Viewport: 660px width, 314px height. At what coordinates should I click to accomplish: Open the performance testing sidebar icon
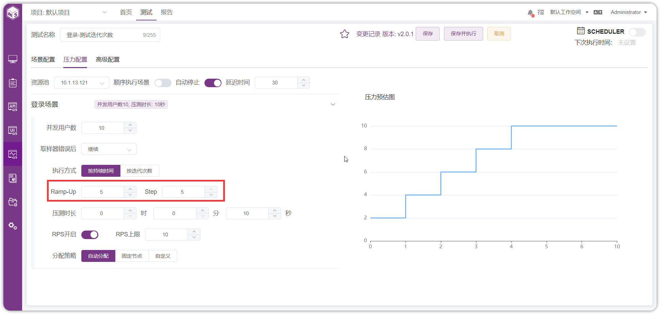click(x=13, y=154)
